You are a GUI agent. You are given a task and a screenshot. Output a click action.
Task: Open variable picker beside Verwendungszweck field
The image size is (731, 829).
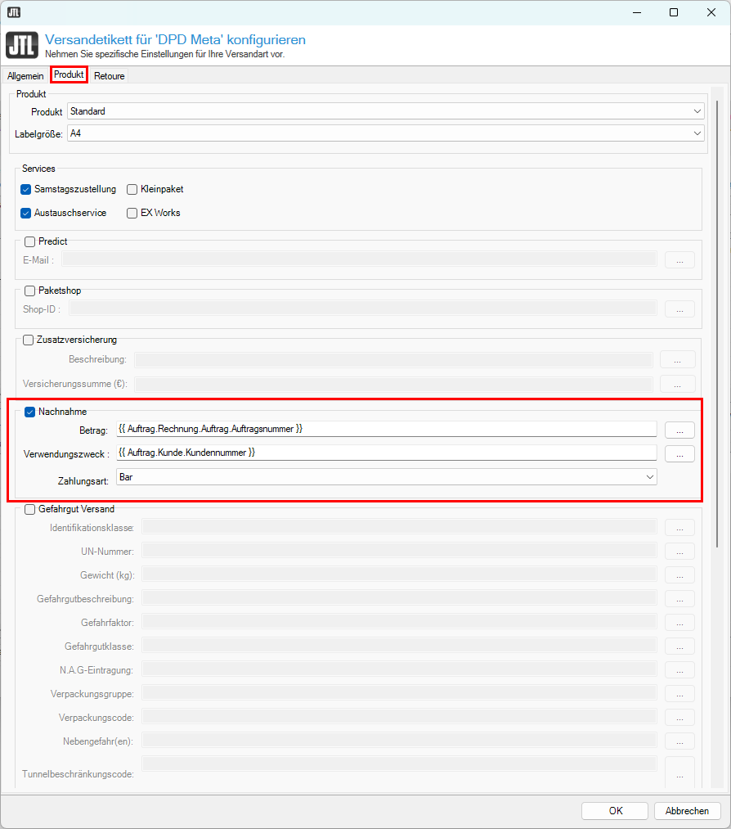click(679, 453)
